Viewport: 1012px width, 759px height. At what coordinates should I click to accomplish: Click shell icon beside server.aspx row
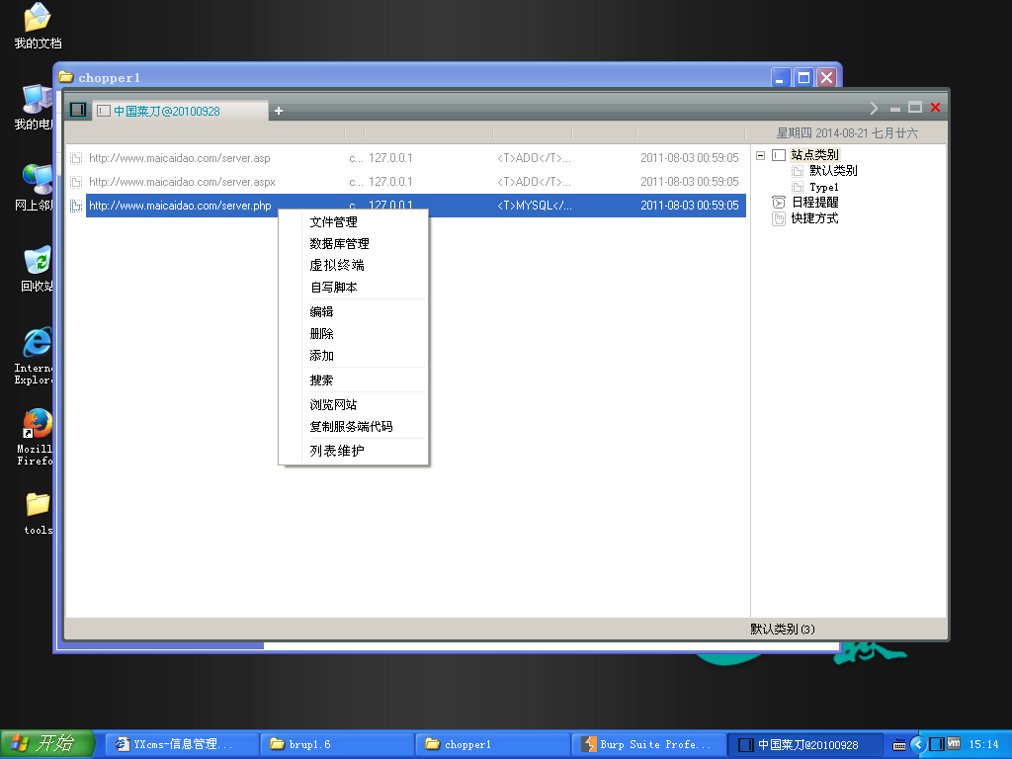coord(76,182)
